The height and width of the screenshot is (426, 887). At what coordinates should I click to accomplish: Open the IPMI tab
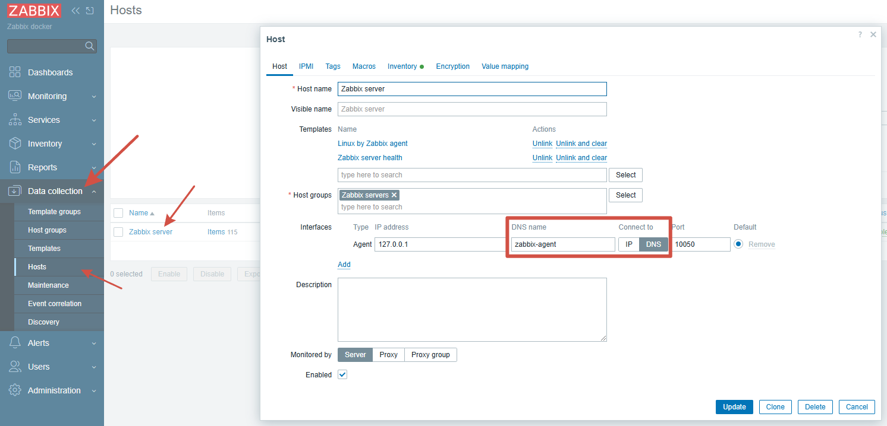click(306, 66)
